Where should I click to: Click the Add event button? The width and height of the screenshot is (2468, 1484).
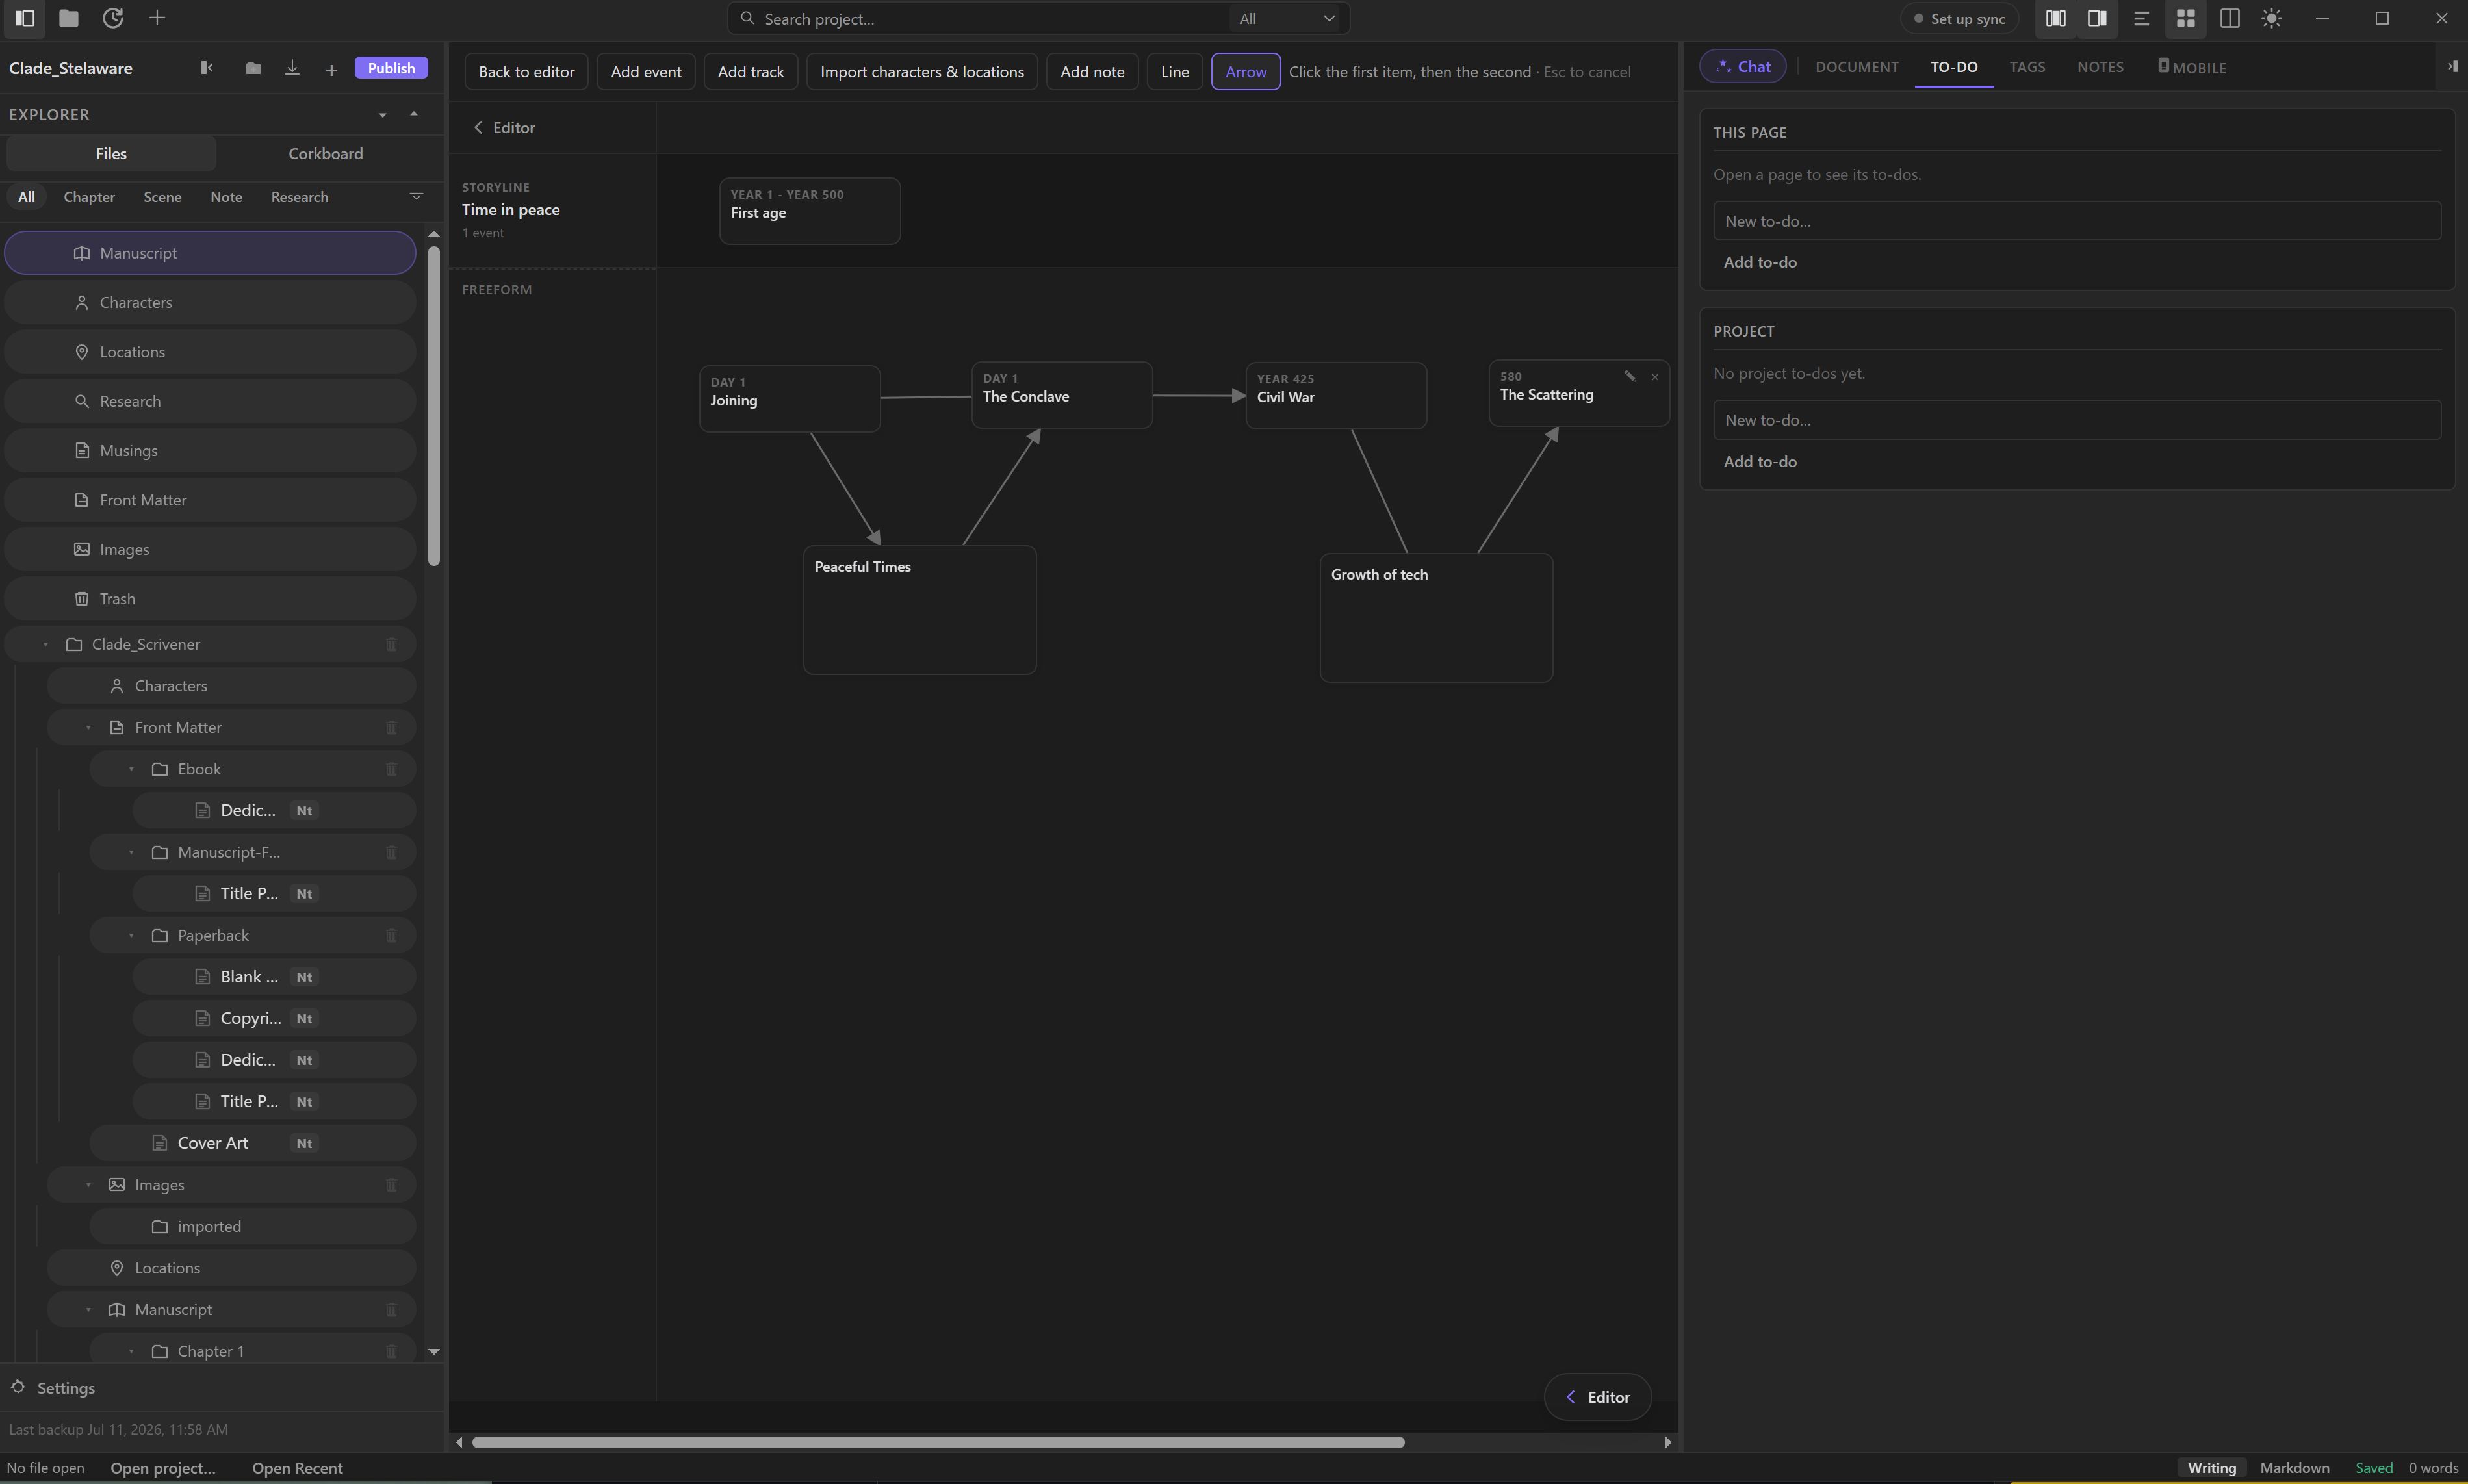(x=646, y=71)
